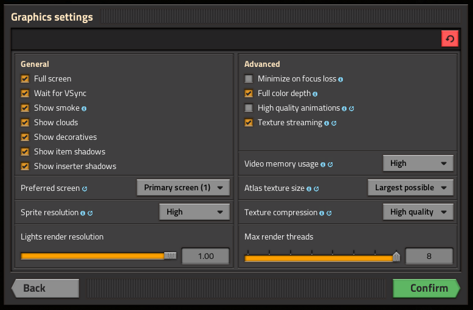Click the red reset settings button

(449, 39)
